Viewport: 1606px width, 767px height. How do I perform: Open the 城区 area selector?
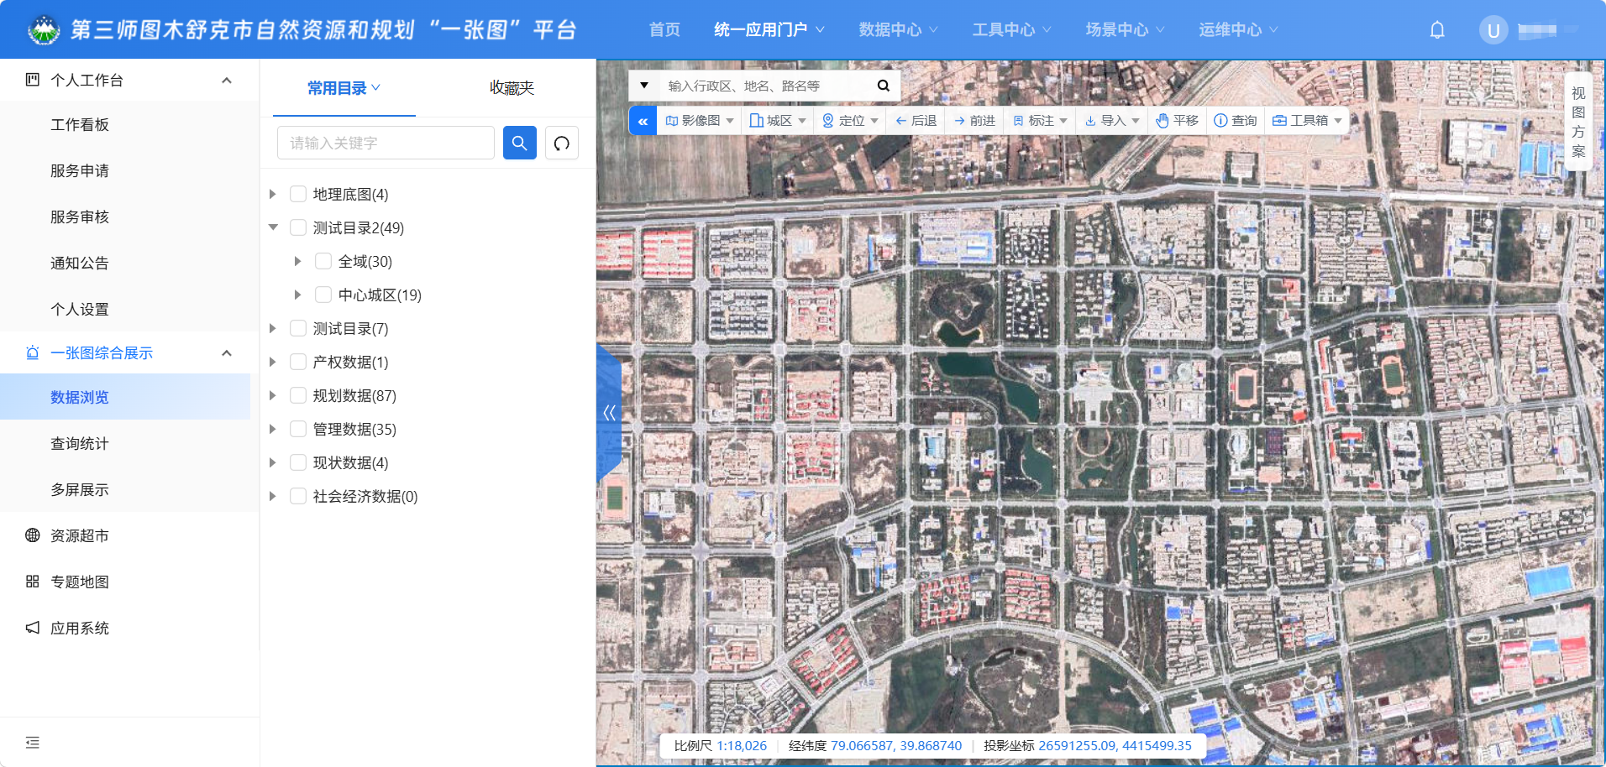pyautogui.click(x=778, y=121)
